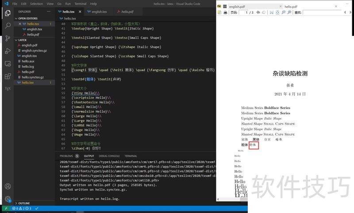Image resolution: width=354 pixels, height=213 pixels.
Task: Open the Extensions view
Action: point(8,76)
